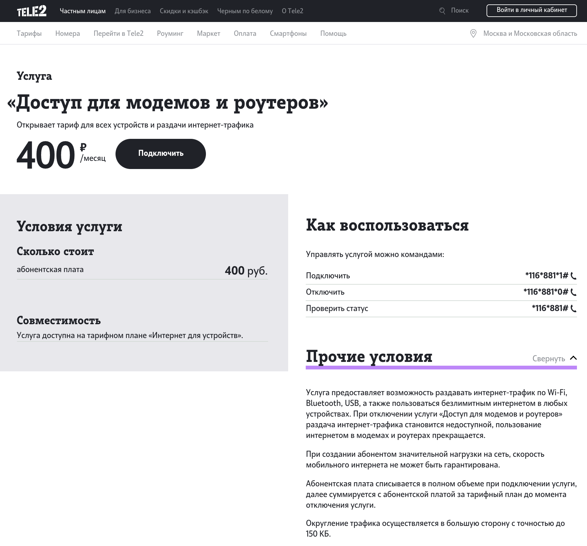
Task: Click Подключить label in commands list
Action: (x=328, y=276)
